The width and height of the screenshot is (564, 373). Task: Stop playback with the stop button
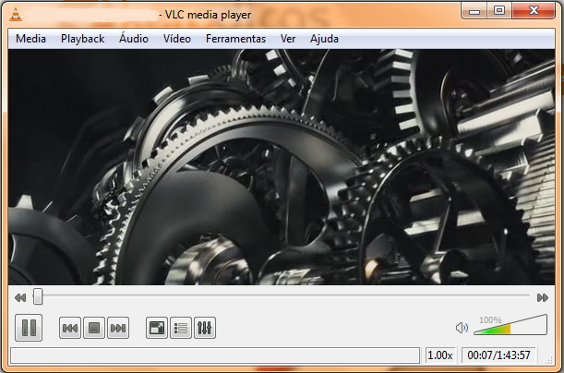94,328
